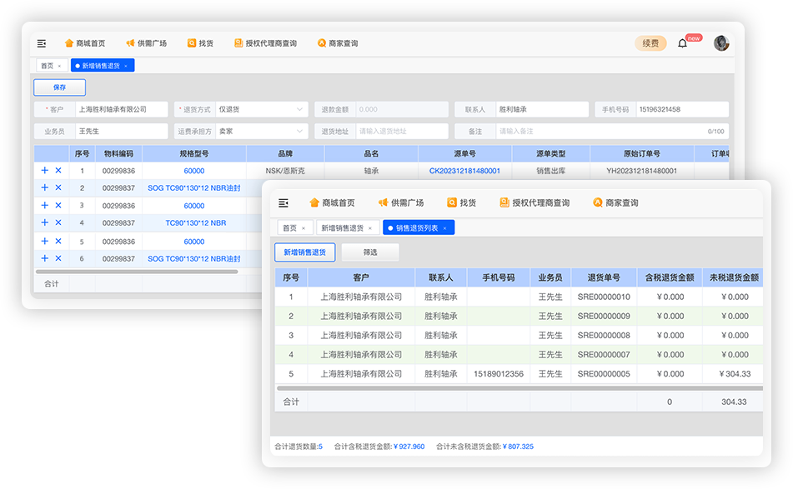The width and height of the screenshot is (793, 489).
Task: Open the user avatar menu
Action: click(721, 43)
